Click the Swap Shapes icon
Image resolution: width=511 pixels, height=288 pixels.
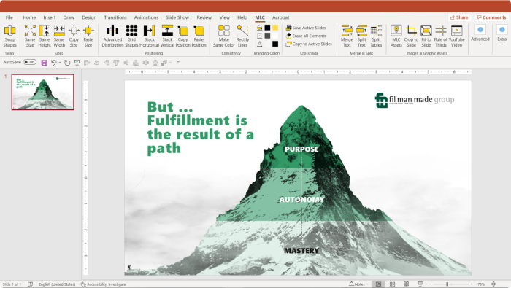coord(9,36)
